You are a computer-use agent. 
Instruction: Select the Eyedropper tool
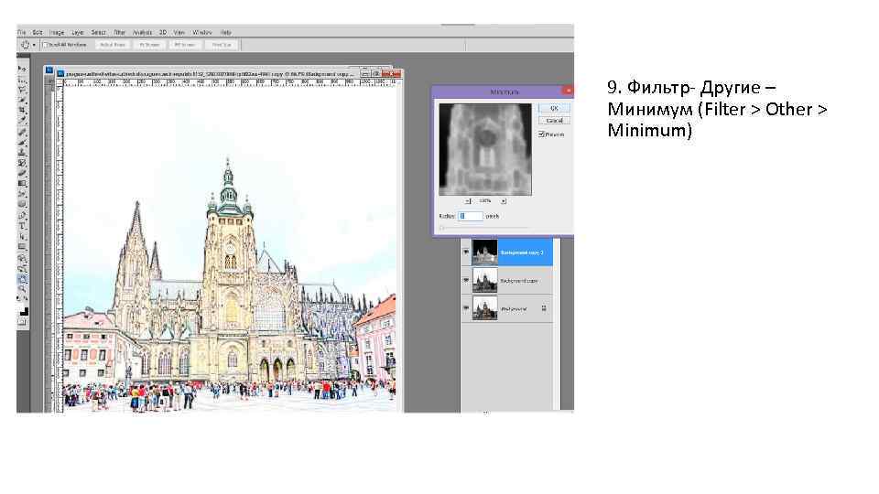pyautogui.click(x=22, y=121)
